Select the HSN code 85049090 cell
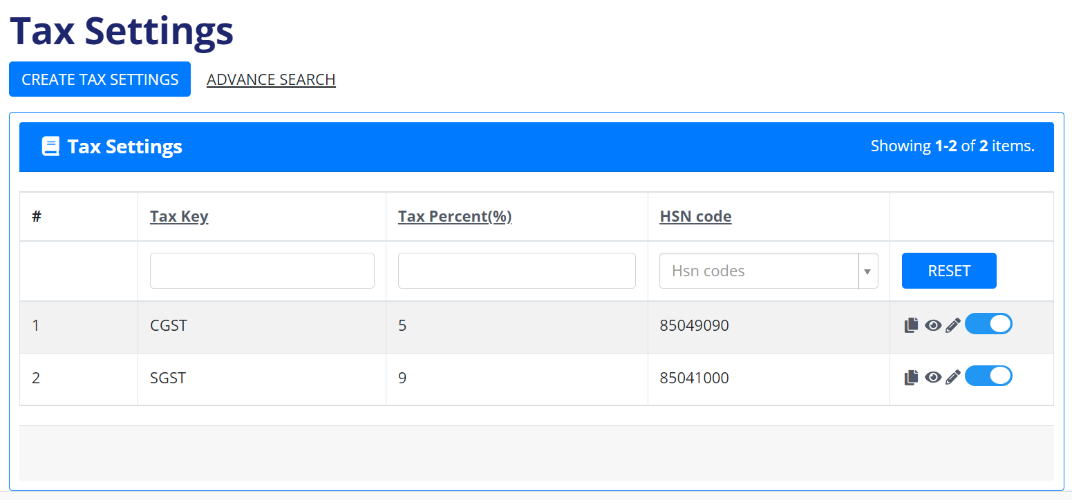The width and height of the screenshot is (1072, 500). pyautogui.click(x=694, y=325)
